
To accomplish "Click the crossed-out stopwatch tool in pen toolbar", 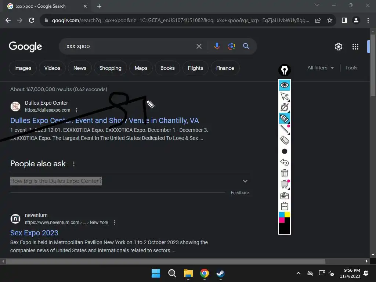I will 285,107.
